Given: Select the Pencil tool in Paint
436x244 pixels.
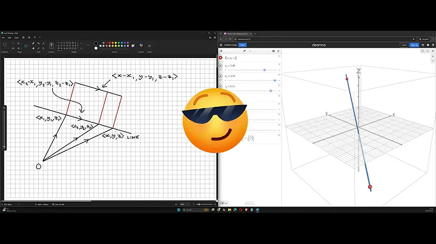Looking at the screenshot, I should coord(33,43).
